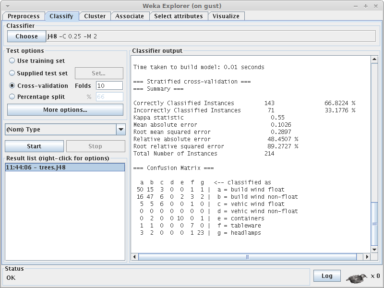The width and height of the screenshot is (384, 288).
Task: Click the percentage split value field
Action: tap(109, 97)
